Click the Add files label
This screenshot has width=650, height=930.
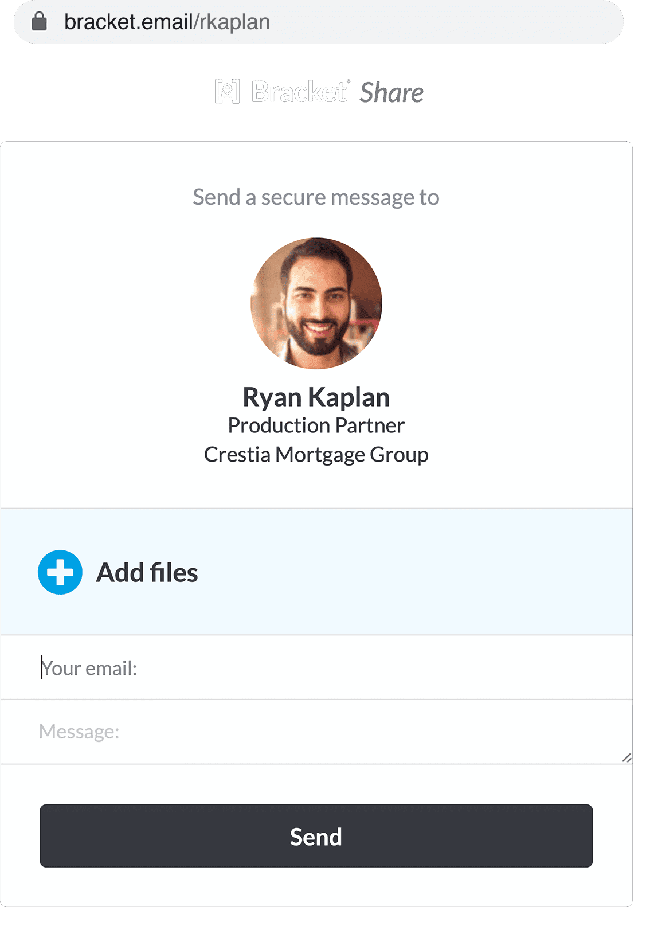pyautogui.click(x=147, y=572)
